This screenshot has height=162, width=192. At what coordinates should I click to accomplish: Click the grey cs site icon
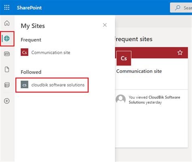[24, 85]
